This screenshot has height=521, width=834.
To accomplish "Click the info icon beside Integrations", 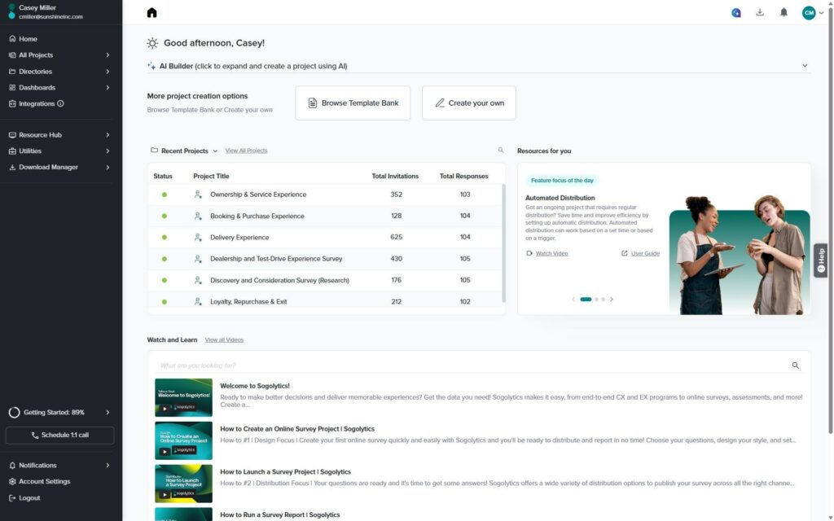I will click(60, 103).
